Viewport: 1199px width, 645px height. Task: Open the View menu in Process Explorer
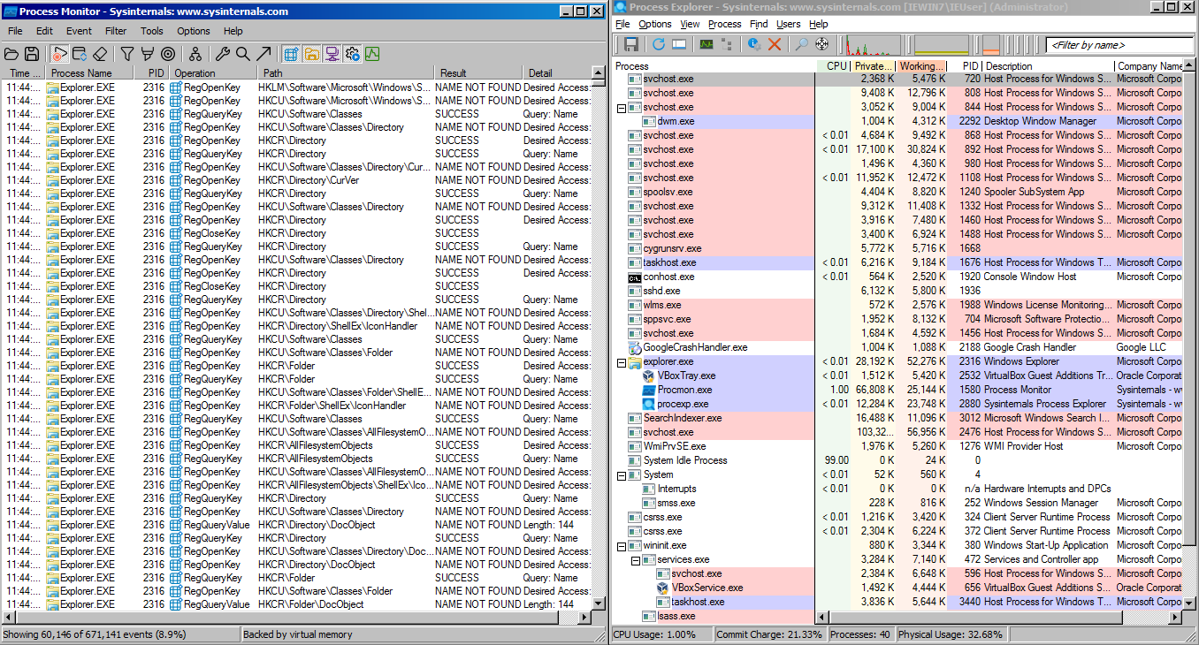pos(691,24)
